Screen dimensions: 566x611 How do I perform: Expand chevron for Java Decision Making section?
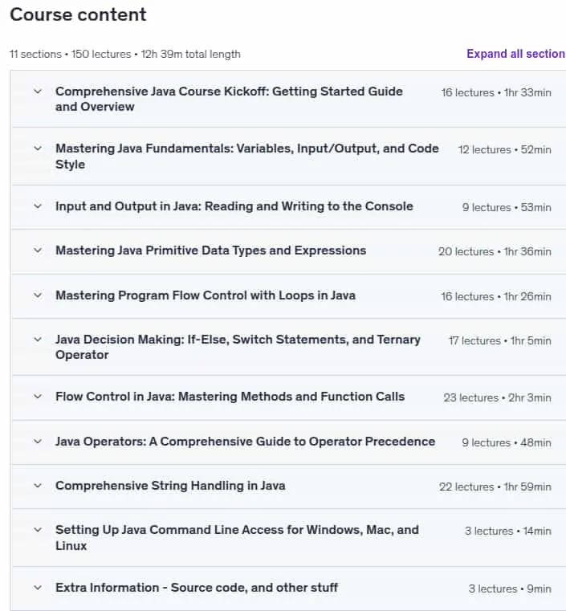click(x=38, y=340)
